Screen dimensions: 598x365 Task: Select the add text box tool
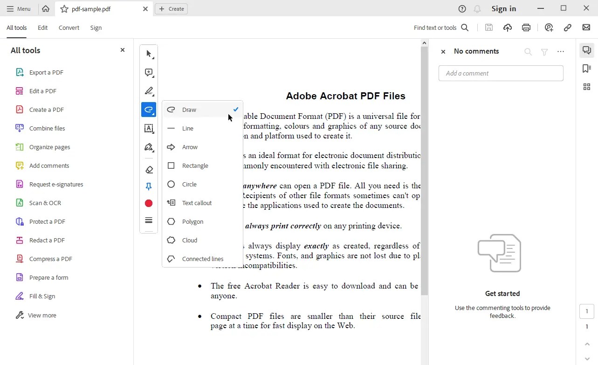149,129
